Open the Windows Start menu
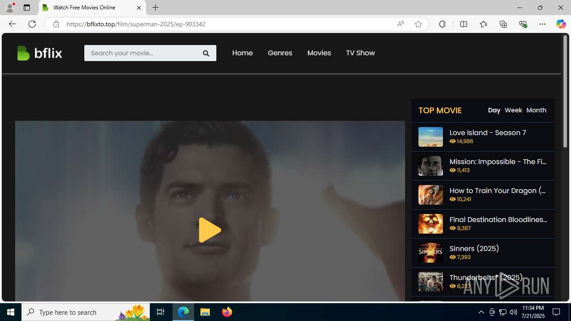The image size is (571, 321). point(11,312)
